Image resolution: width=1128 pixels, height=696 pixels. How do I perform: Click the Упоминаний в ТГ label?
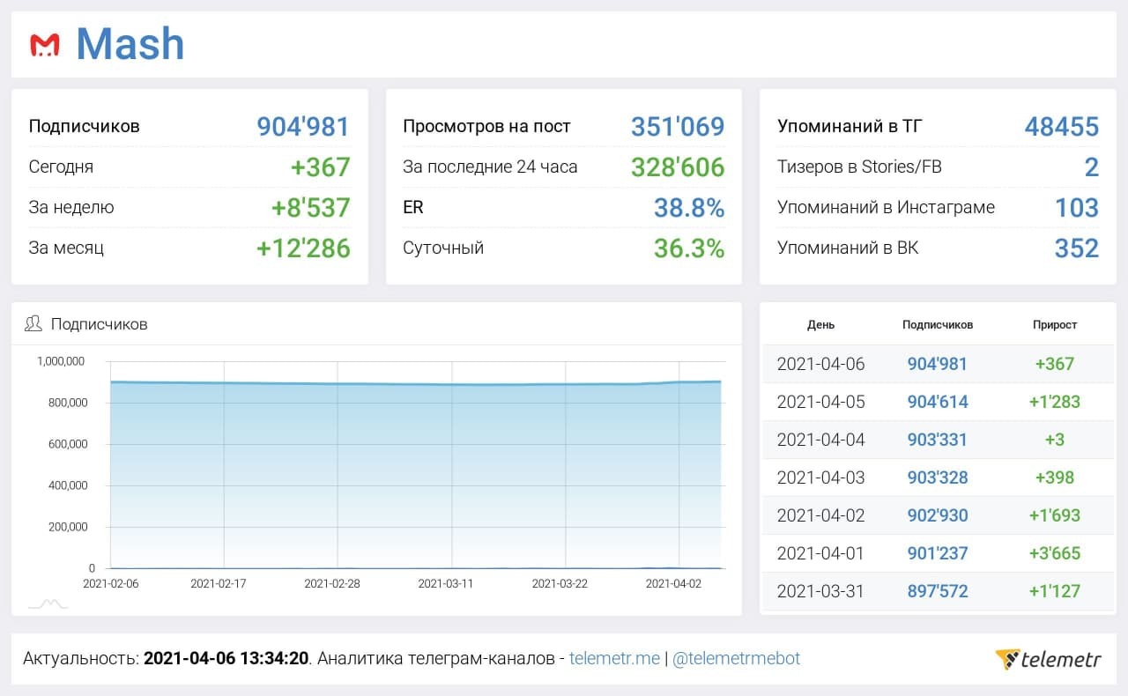click(x=849, y=126)
